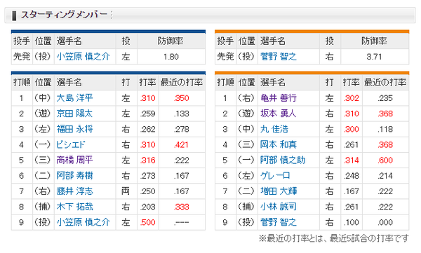Select batting side 両 in 藤井 row
The height and width of the screenshot is (253, 421).
click(x=126, y=191)
